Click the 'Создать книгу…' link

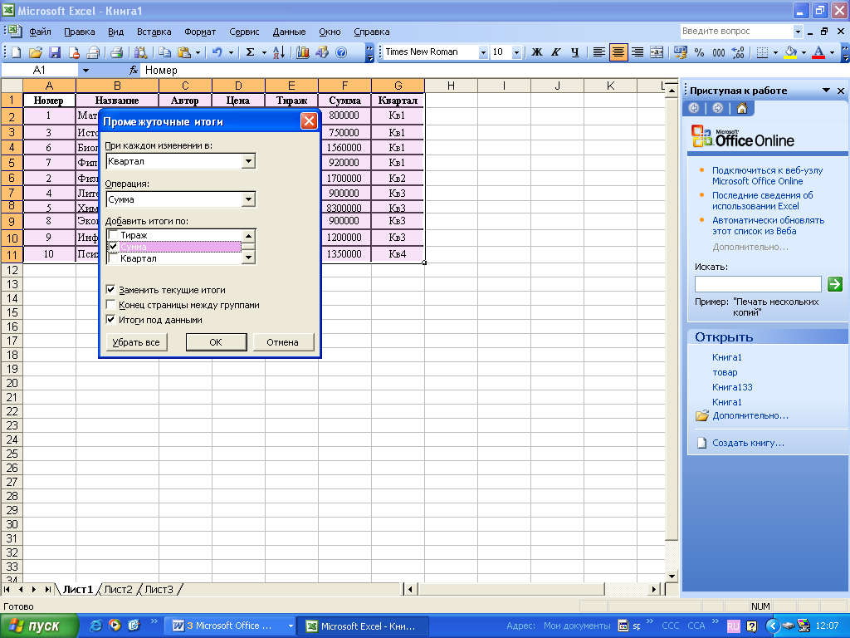[x=748, y=443]
